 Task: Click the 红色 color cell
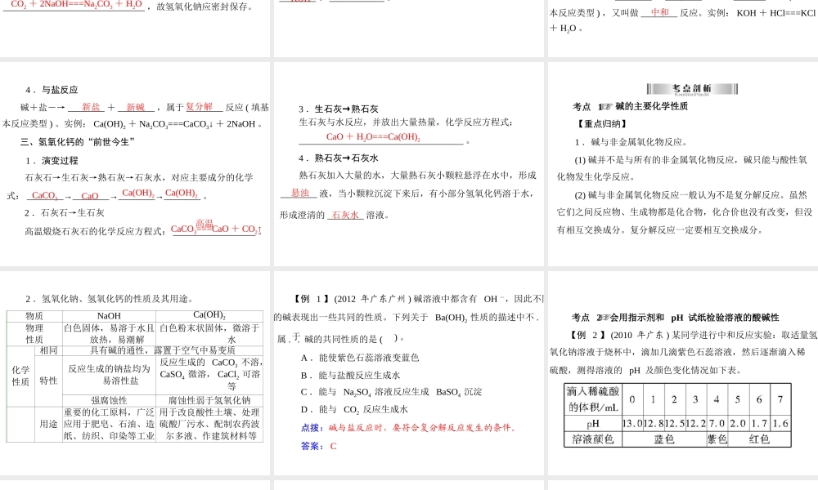[x=759, y=439]
